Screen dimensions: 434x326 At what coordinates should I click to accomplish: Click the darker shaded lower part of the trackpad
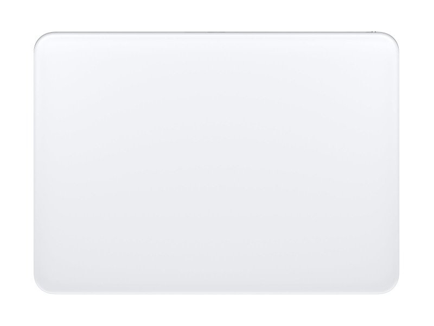click(216, 264)
